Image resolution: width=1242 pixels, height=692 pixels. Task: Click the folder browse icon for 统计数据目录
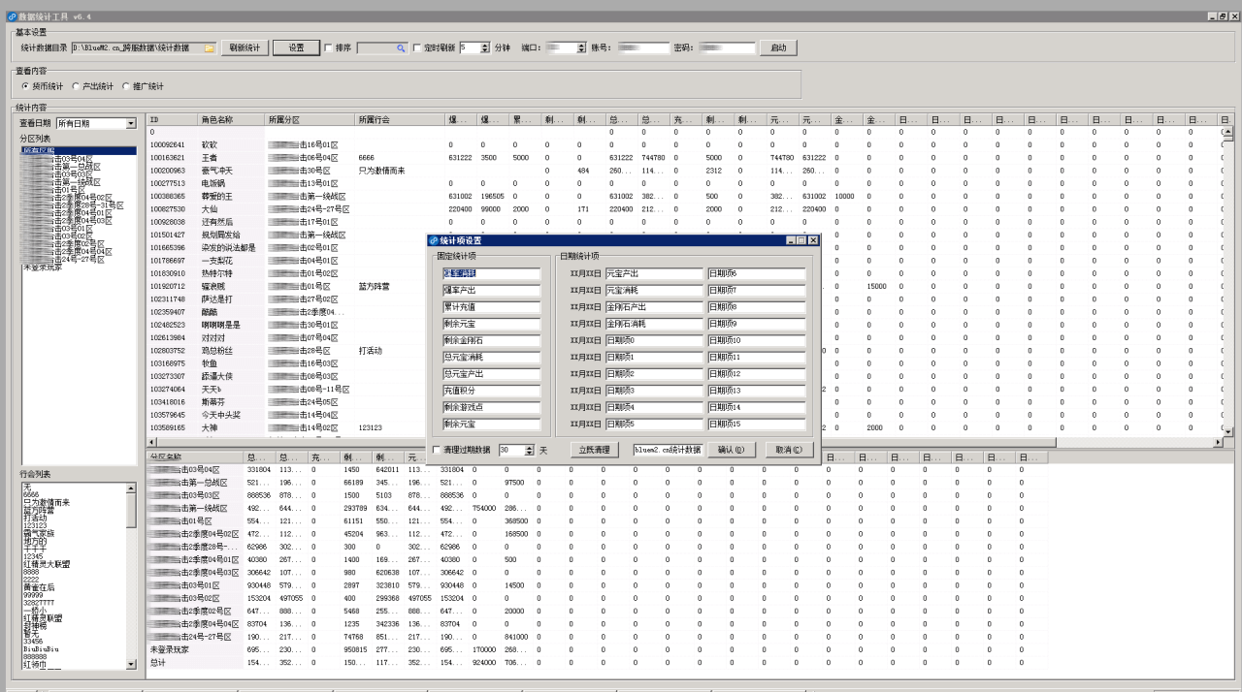210,47
